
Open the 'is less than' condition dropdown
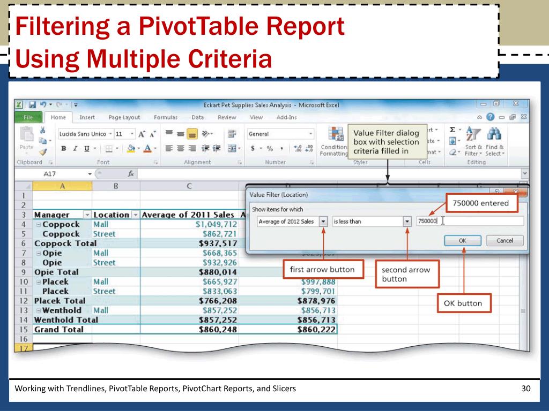407,221
